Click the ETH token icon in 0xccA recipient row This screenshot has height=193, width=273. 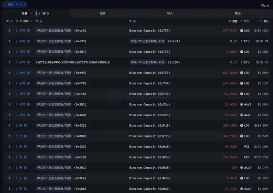(x=242, y=41)
